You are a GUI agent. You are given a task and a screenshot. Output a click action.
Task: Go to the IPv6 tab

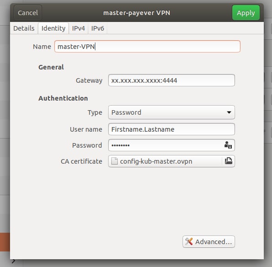click(x=98, y=28)
